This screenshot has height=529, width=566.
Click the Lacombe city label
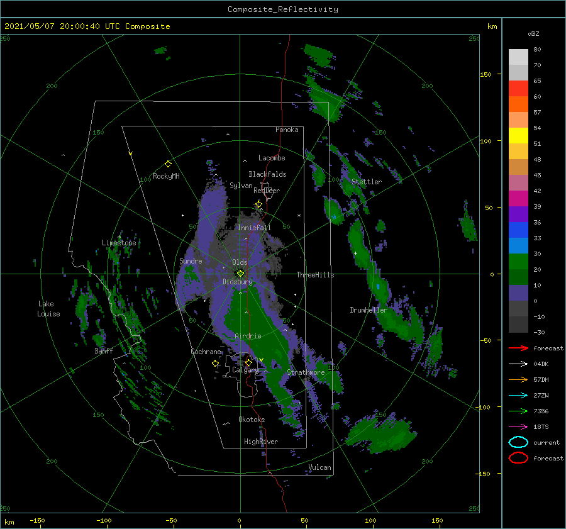pos(272,158)
